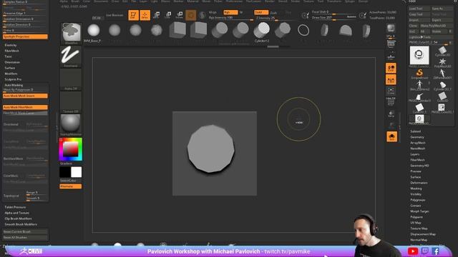Toggle Auto Mask FiberMesh
458x257 pixels.
click(25, 107)
